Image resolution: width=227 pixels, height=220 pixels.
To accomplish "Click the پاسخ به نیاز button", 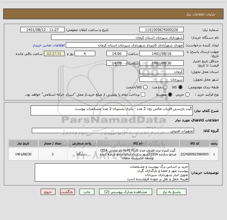I will click(x=171, y=192).
